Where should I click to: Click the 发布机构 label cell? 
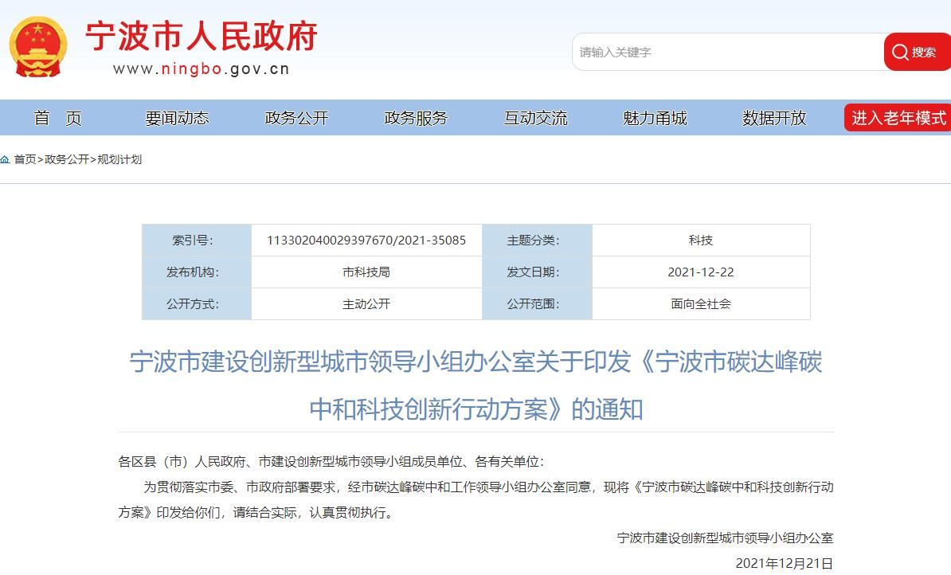197,272
